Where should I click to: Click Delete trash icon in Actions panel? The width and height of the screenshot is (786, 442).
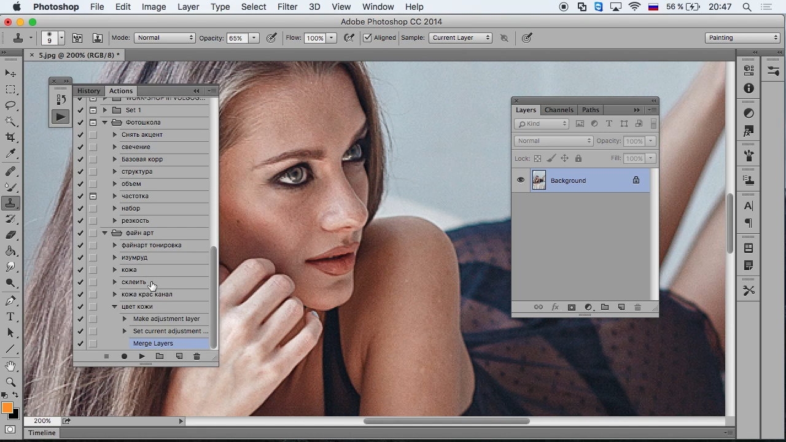[196, 356]
